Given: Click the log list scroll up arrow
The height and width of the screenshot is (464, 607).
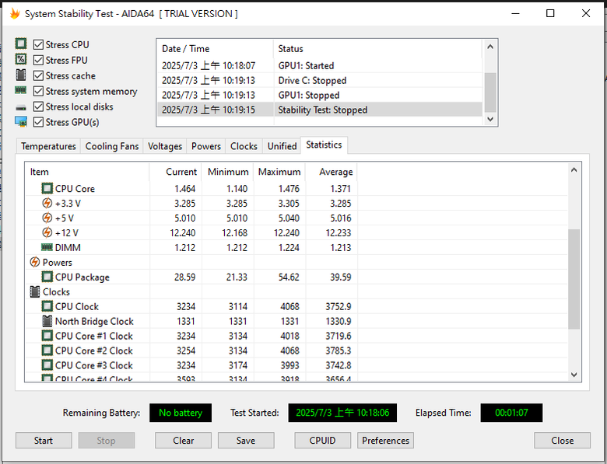Looking at the screenshot, I should pos(490,47).
